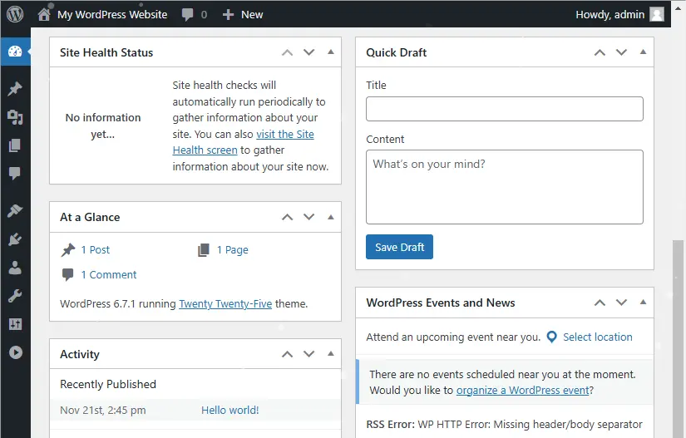Viewport: 686px width, 438px height.
Task: Click the Recently Published heading
Action: (x=108, y=384)
